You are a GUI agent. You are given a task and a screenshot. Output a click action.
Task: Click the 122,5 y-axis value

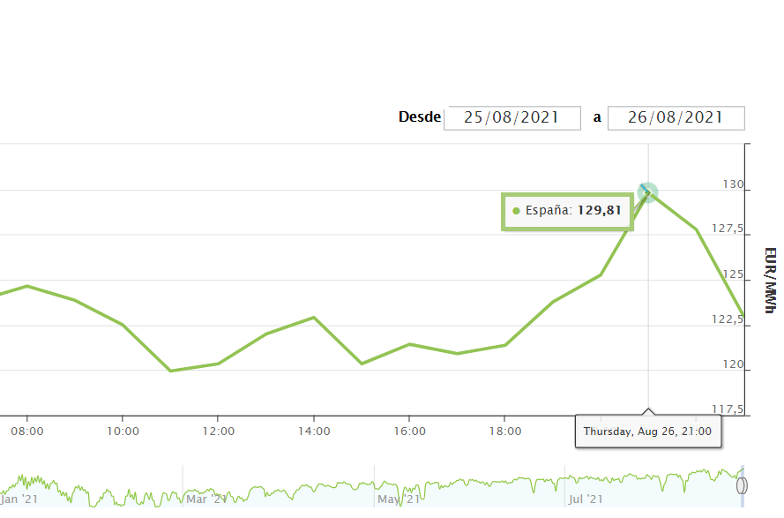coord(728,319)
